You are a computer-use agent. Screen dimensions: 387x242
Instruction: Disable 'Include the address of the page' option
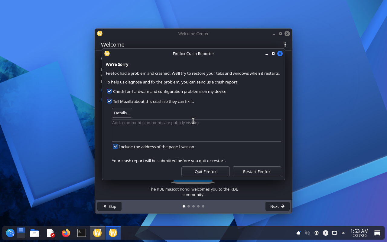(115, 147)
